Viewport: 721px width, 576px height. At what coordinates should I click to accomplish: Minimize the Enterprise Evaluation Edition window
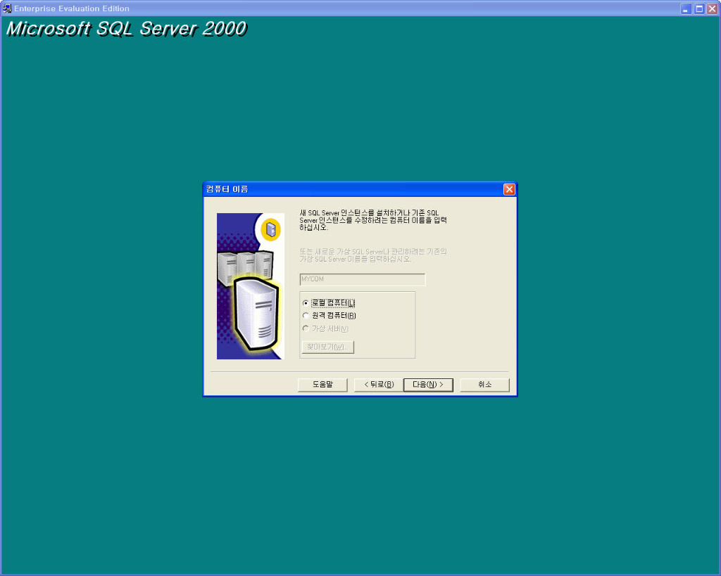pos(686,8)
